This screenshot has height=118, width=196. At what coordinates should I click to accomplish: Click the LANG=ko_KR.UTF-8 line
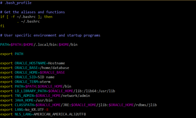pyautogui.click(x=24, y=110)
